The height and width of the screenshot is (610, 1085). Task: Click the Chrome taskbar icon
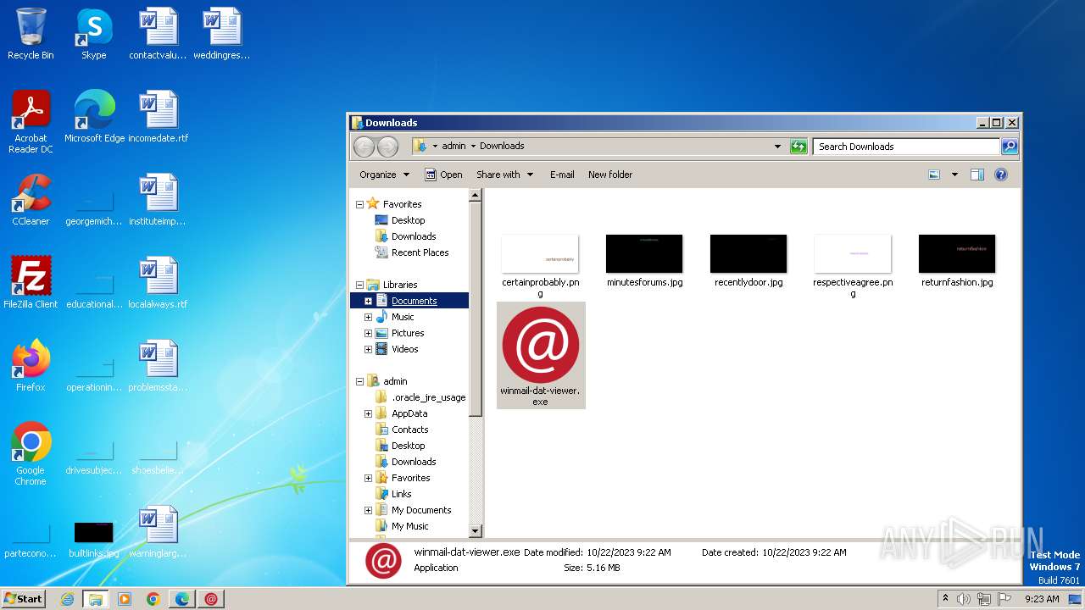[153, 599]
